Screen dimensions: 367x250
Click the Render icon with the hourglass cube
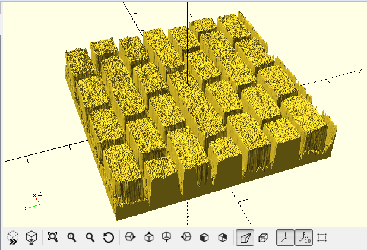[31, 238]
